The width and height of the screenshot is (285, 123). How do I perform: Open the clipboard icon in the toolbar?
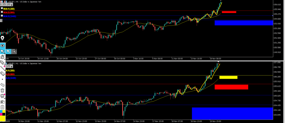click(3, 107)
